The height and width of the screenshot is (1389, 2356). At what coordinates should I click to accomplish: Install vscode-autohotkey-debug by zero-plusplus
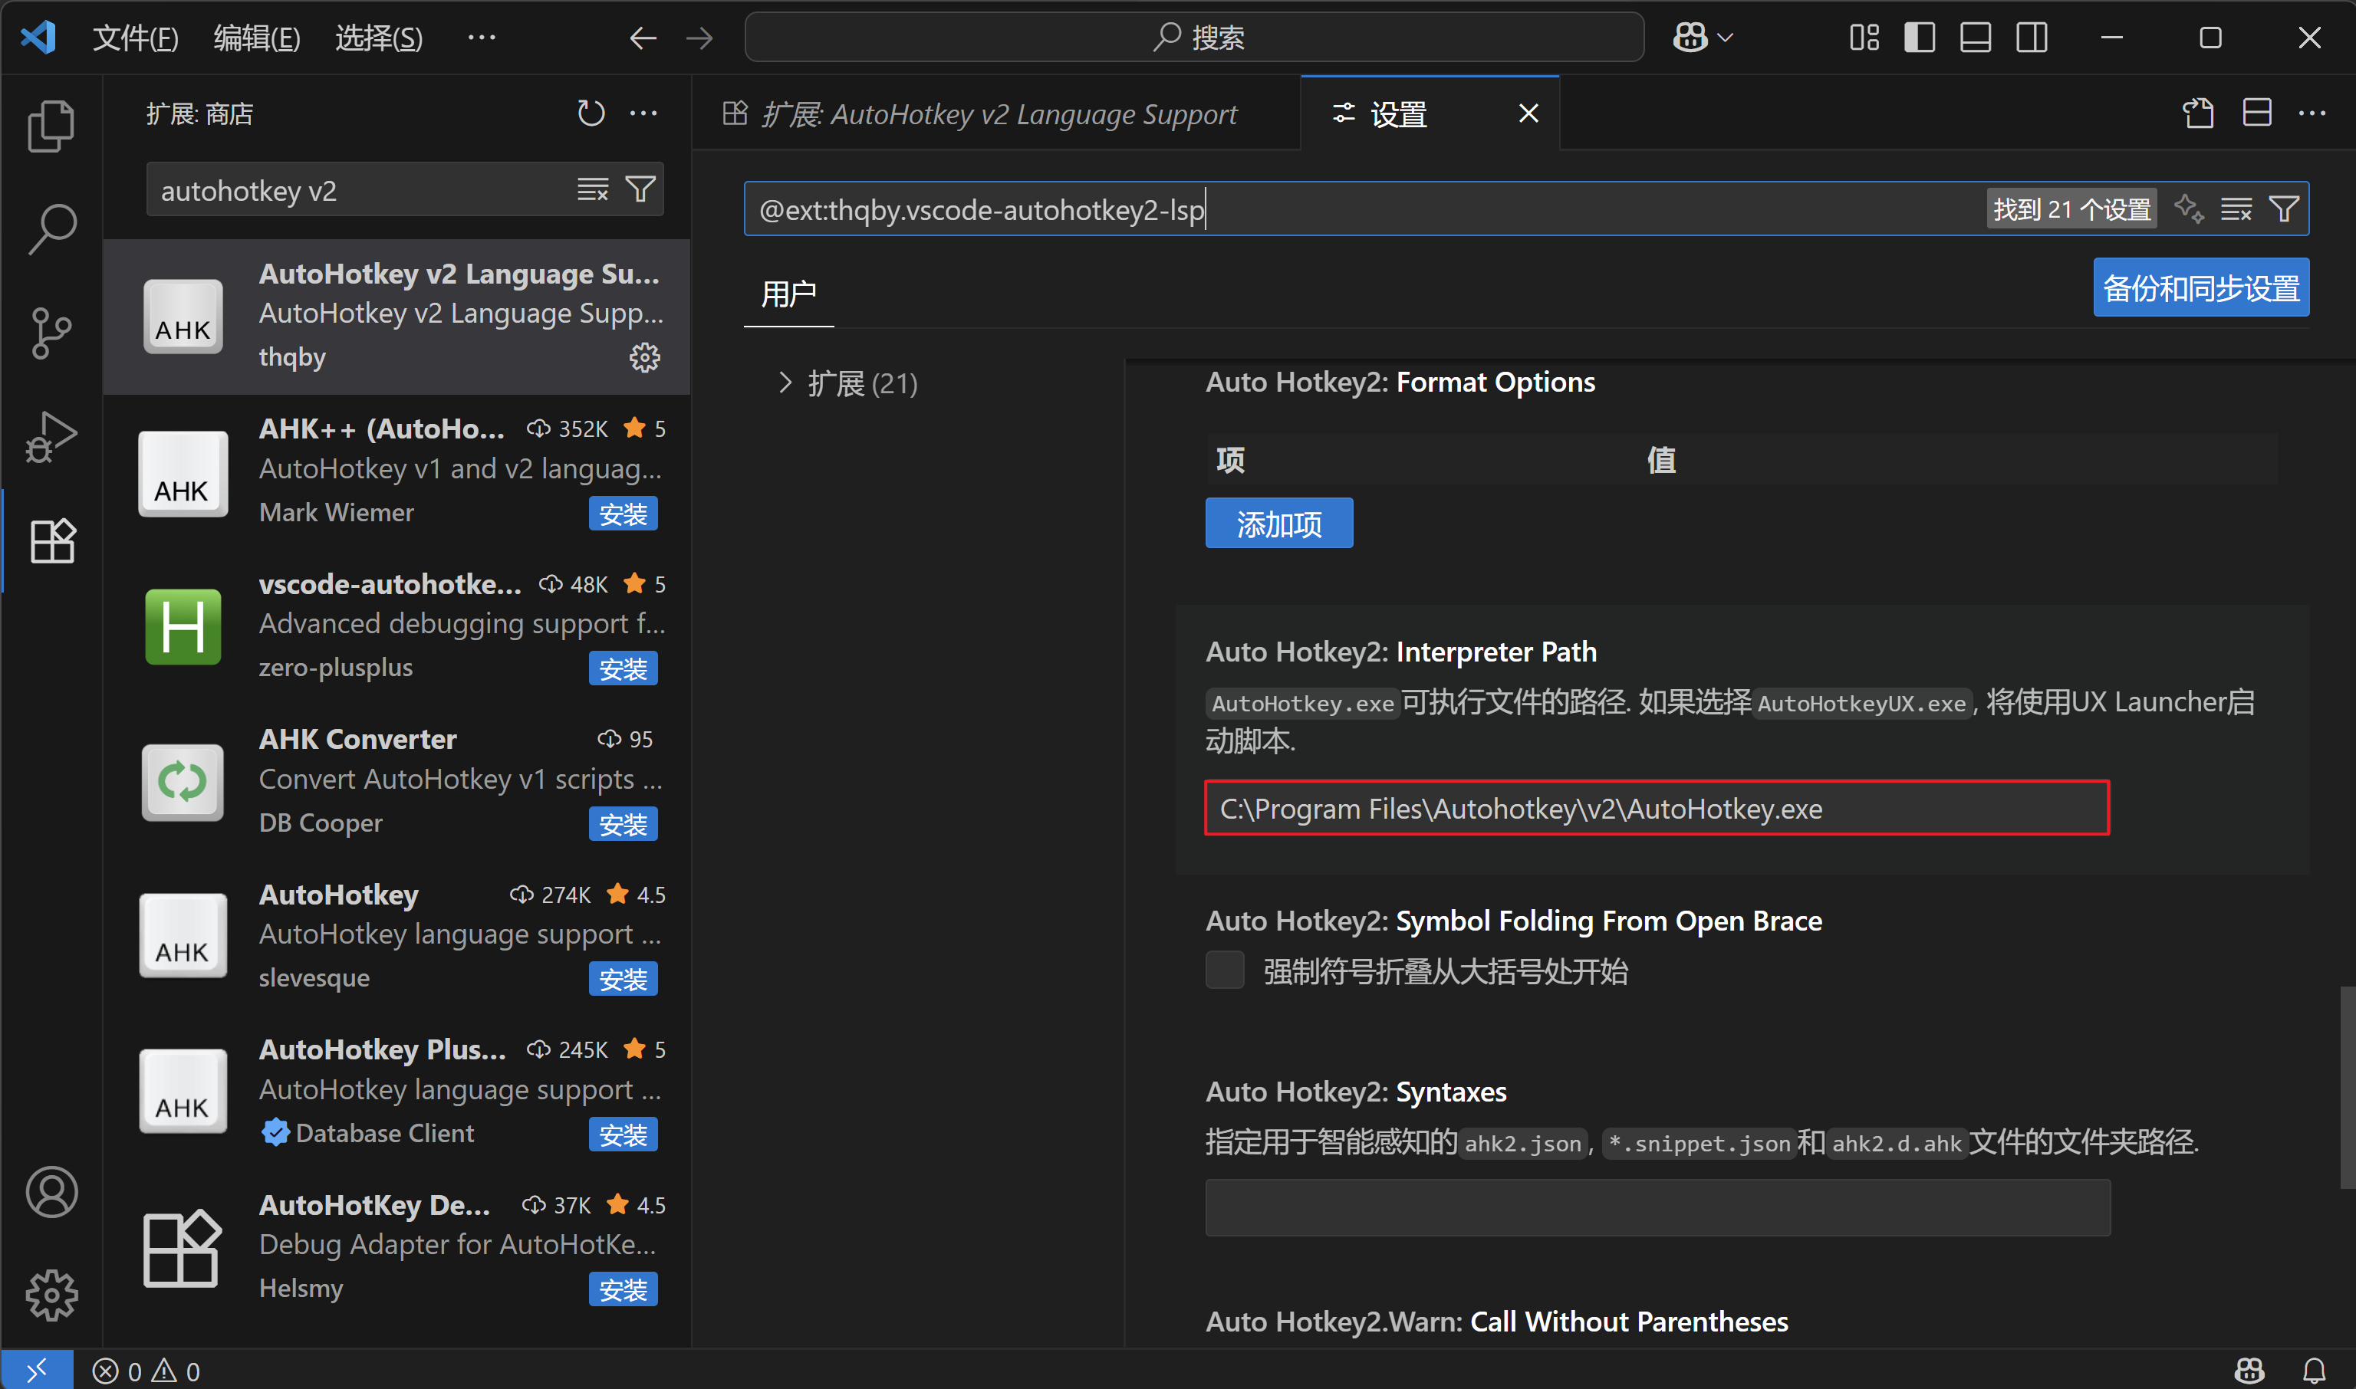pos(623,669)
